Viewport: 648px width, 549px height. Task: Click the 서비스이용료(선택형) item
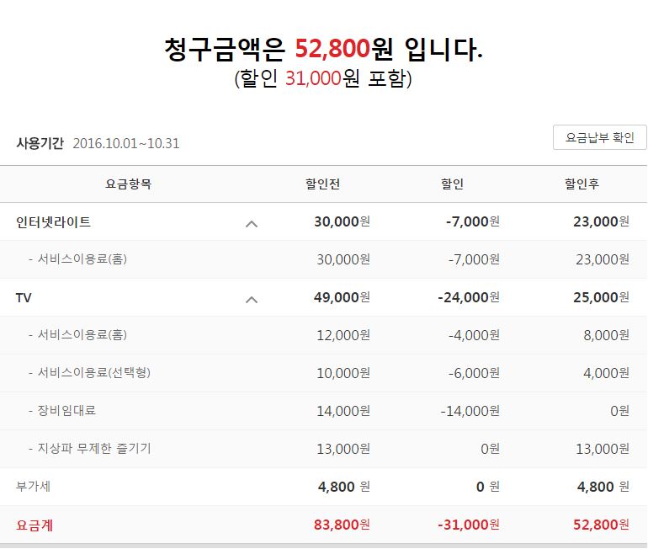[x=93, y=373]
